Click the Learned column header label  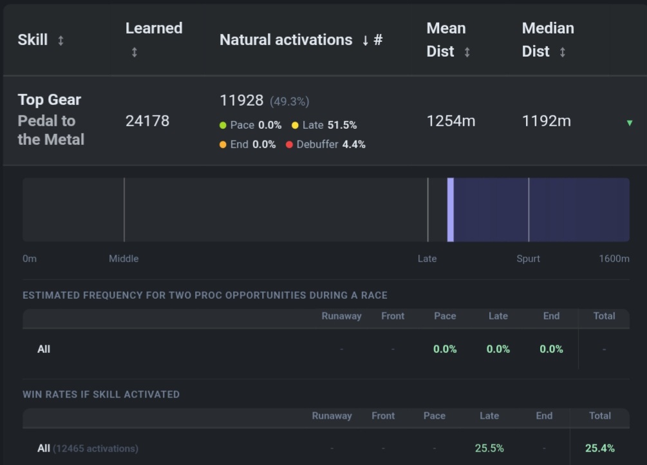tap(154, 28)
